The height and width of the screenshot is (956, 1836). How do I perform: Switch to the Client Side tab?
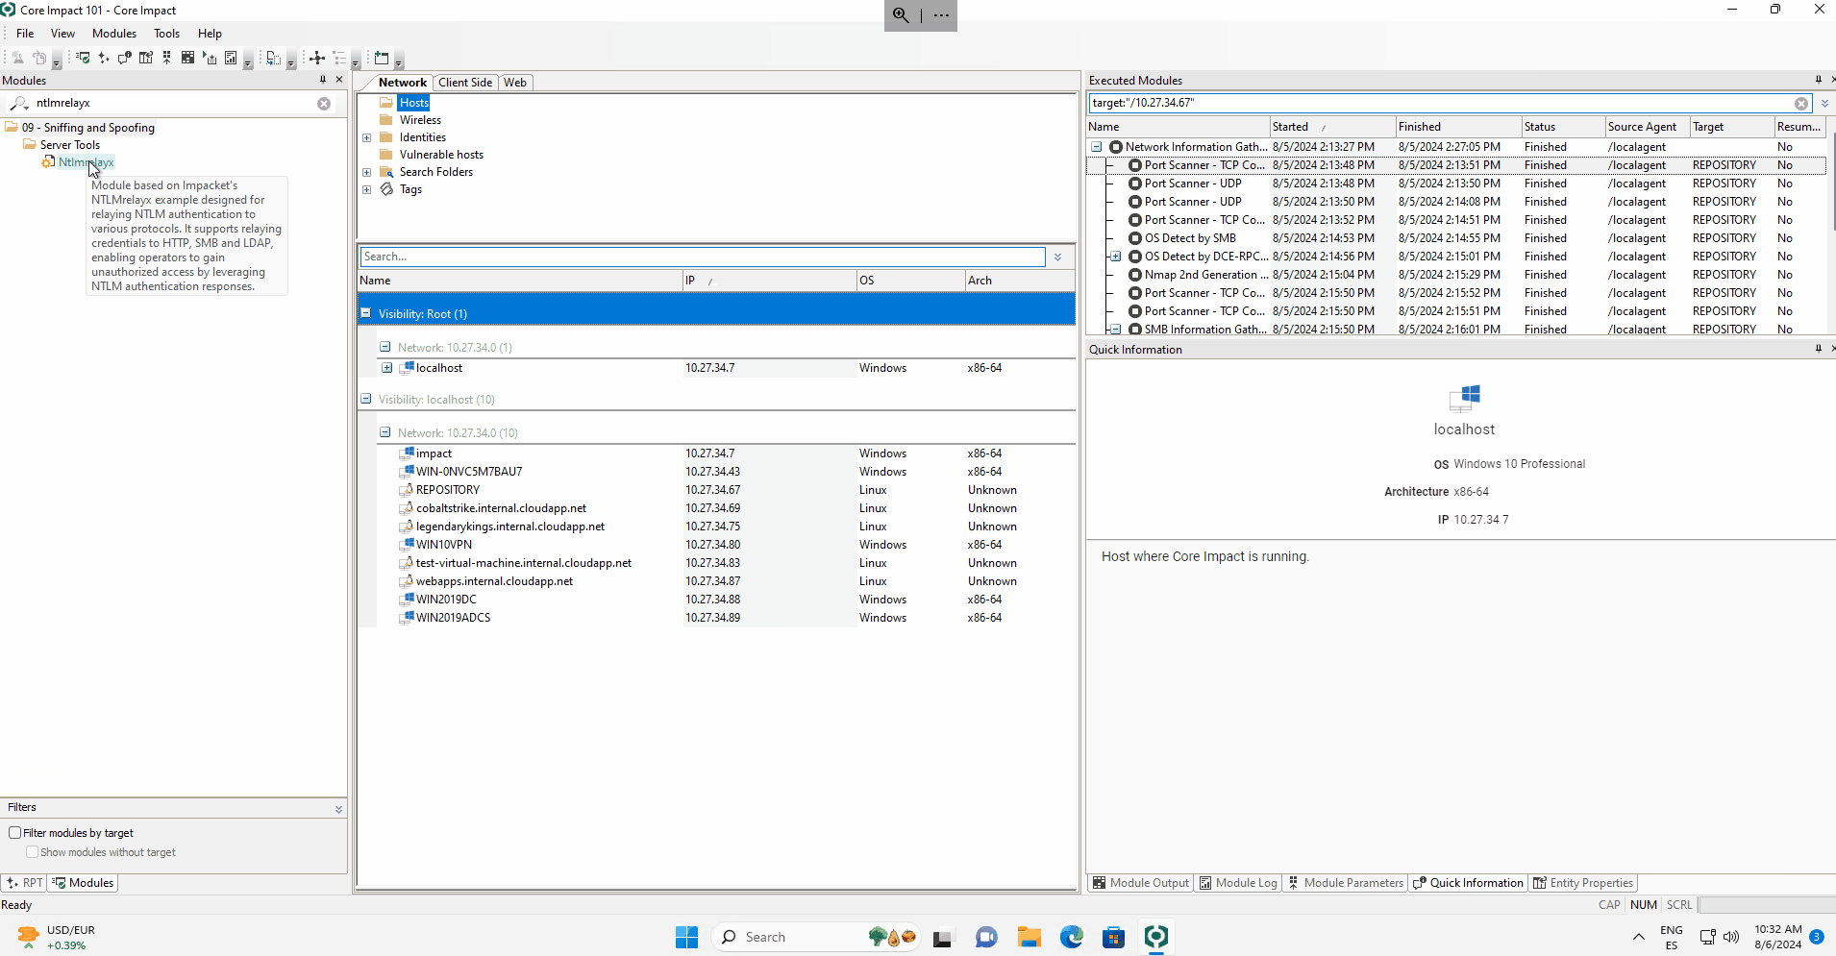(465, 83)
